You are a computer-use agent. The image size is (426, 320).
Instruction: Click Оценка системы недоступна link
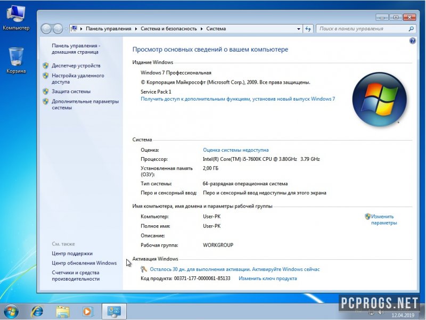(236, 150)
